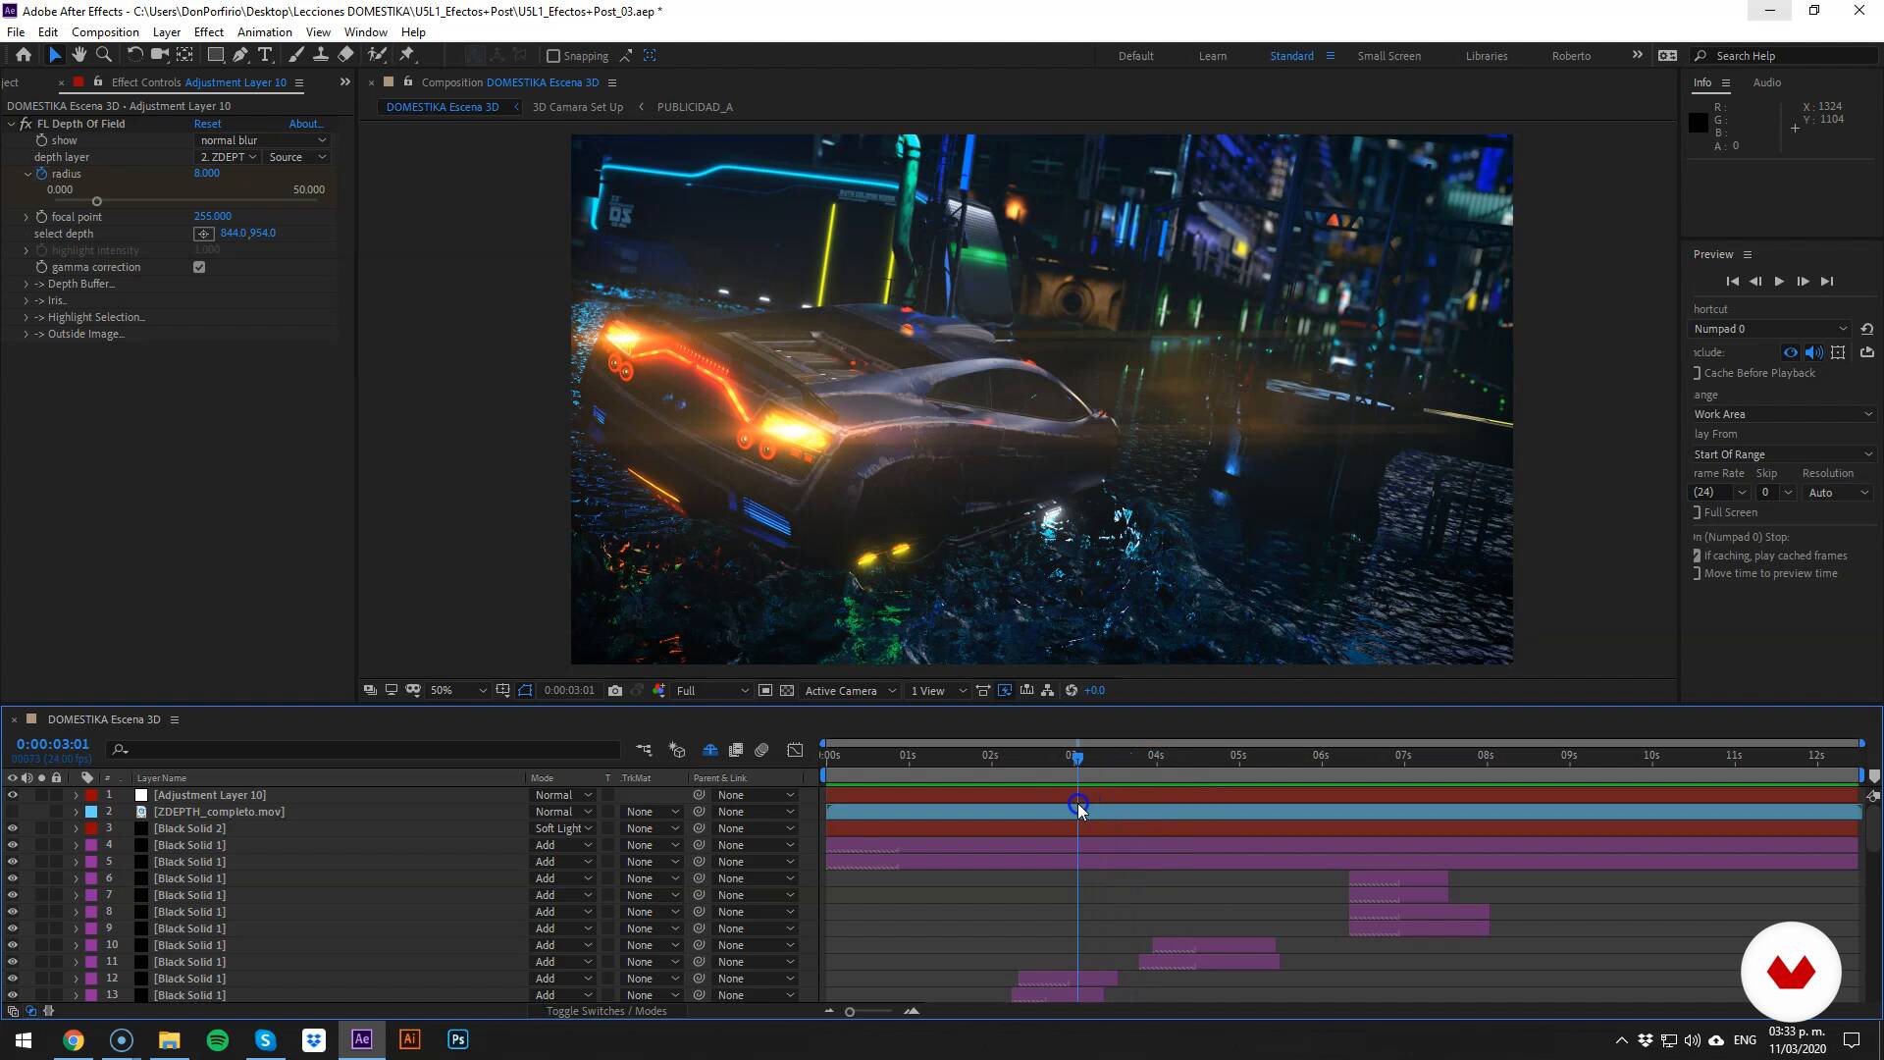This screenshot has height=1060, width=1884.
Task: Select the Type text tool
Action: [265, 55]
